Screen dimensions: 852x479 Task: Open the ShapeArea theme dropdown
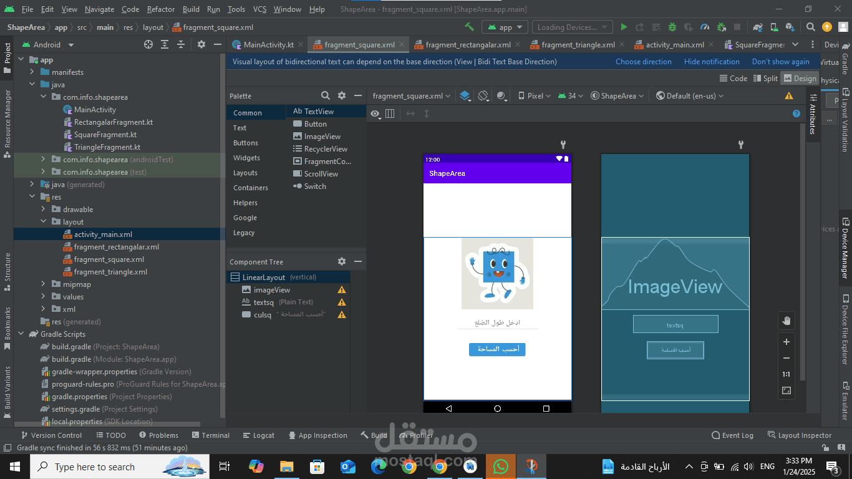click(617, 95)
